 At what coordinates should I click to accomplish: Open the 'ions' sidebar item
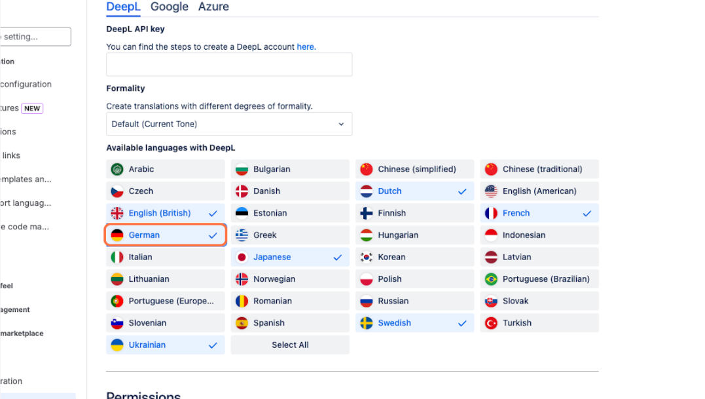pos(8,132)
